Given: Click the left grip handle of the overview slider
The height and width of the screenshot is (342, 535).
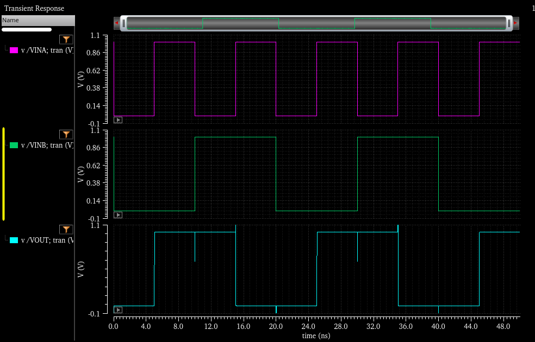Looking at the screenshot, I should (x=123, y=23).
